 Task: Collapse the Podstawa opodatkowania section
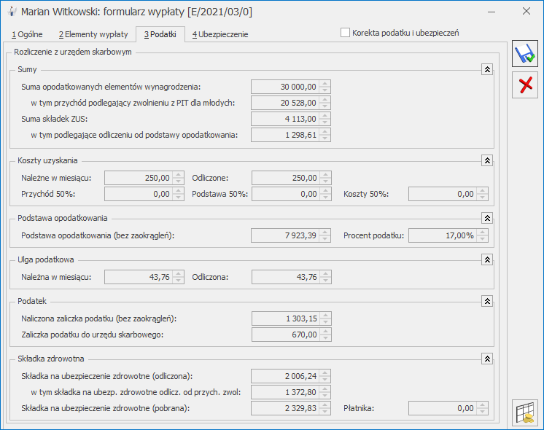[x=487, y=218]
